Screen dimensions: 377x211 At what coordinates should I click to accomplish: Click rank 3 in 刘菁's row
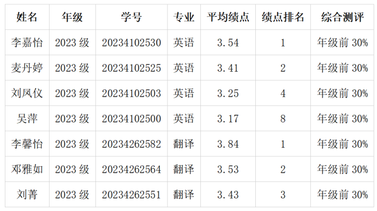[283, 195]
